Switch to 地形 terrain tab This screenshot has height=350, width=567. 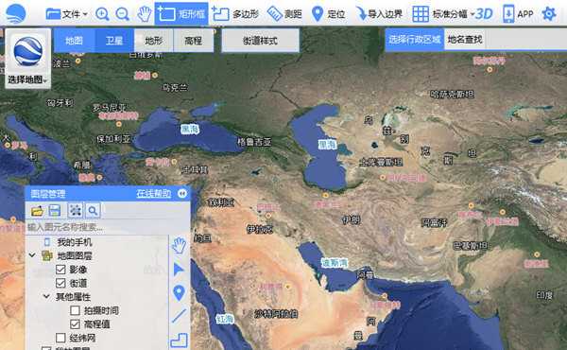click(154, 40)
